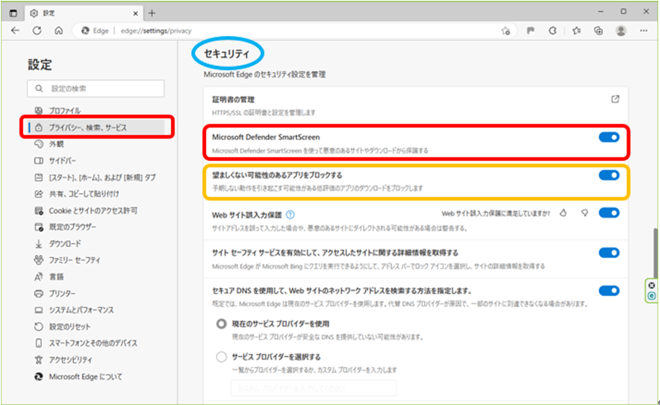Toggle Microsoft Defender SmartScreen switch
Viewport: 660px width, 405px height.
click(608, 137)
